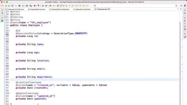187x105 pixels.
Task: Click the @Entity annotation text
Action: coord(15,20)
